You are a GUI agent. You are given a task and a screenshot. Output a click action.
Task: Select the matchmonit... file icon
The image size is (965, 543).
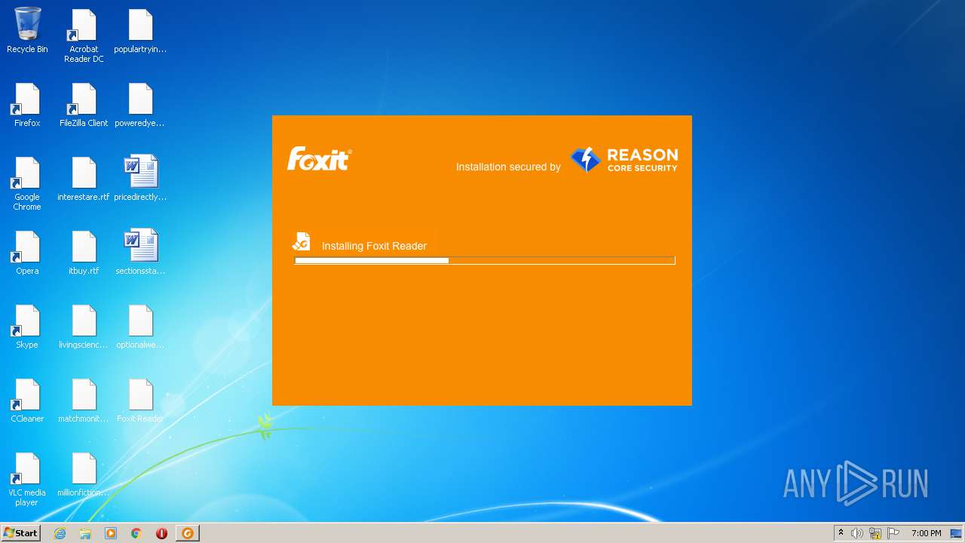point(84,400)
